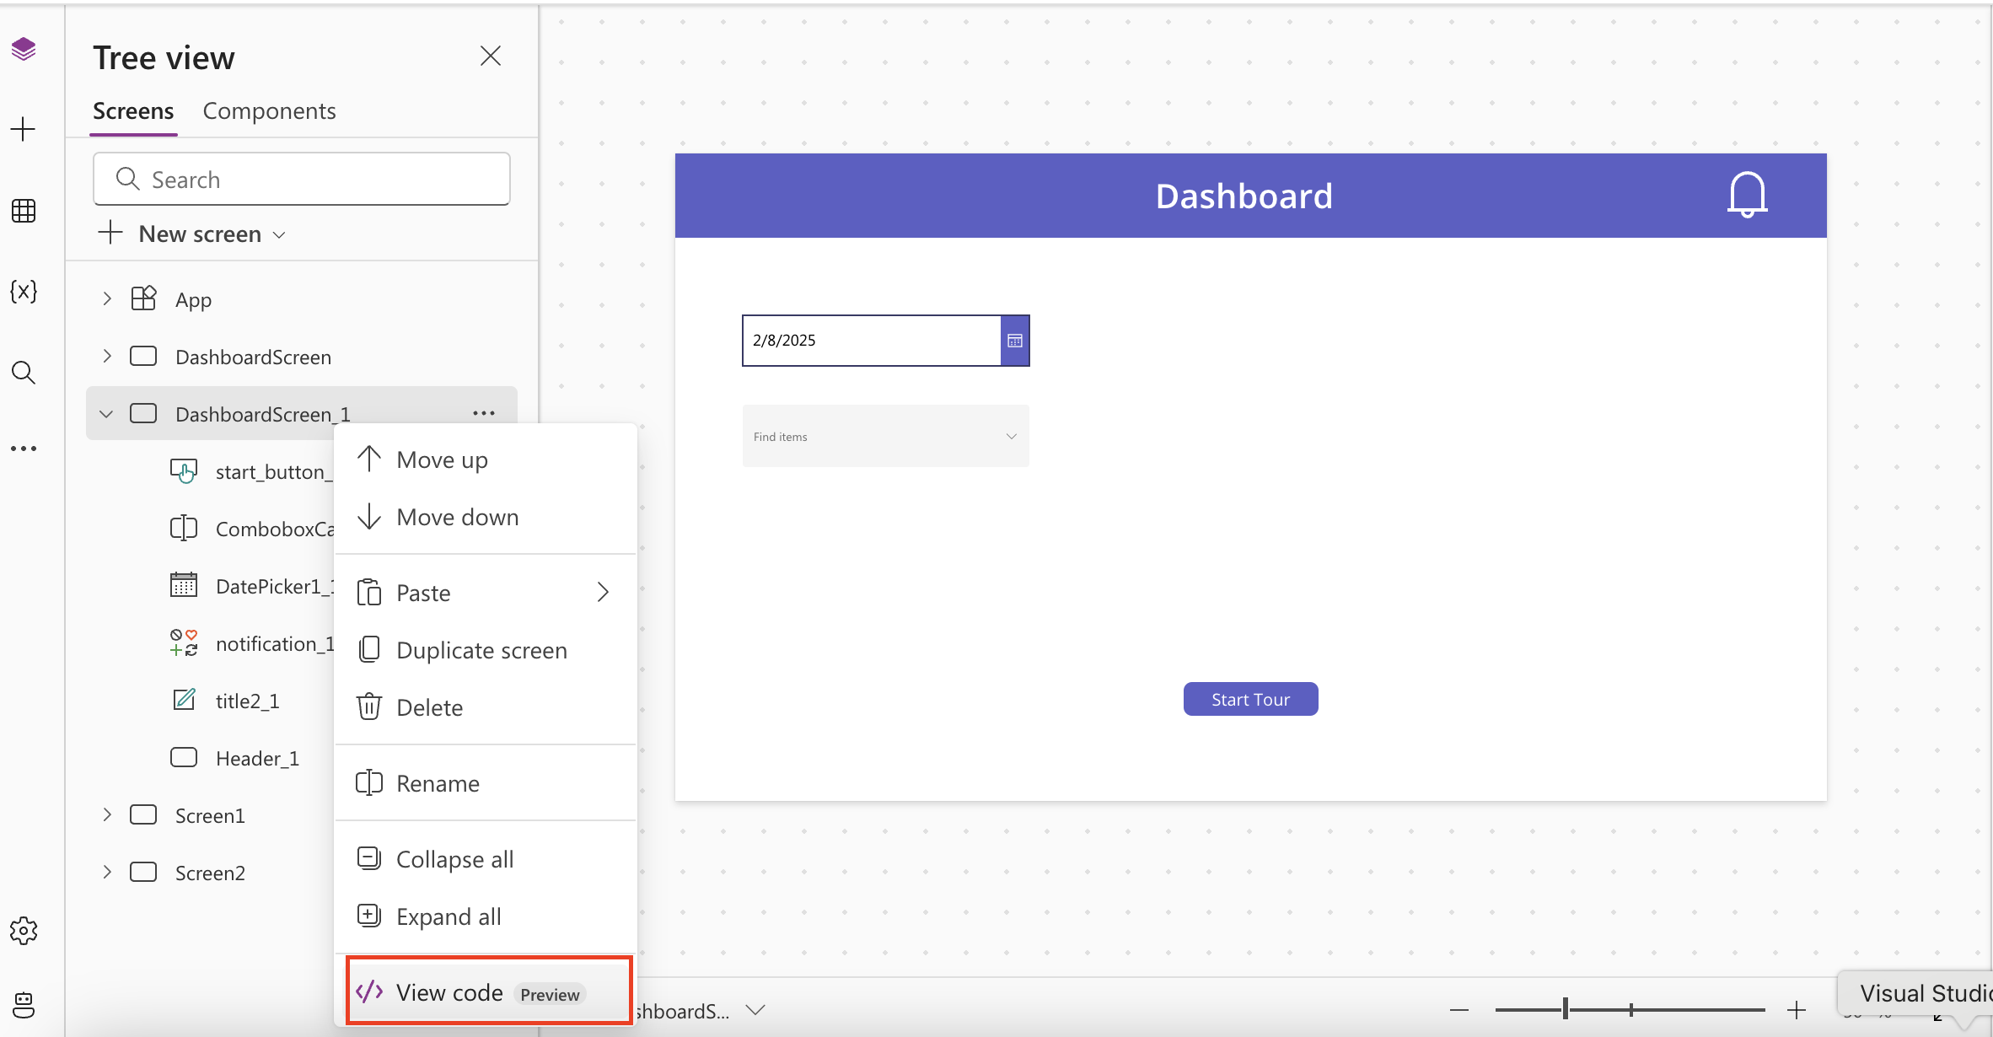Expand the DashboardScreen node
Image resolution: width=1993 pixels, height=1037 pixels.
(x=106, y=356)
